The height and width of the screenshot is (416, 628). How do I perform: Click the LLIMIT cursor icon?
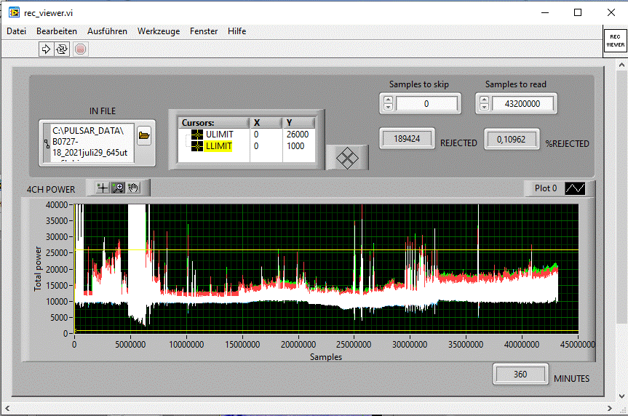point(197,146)
